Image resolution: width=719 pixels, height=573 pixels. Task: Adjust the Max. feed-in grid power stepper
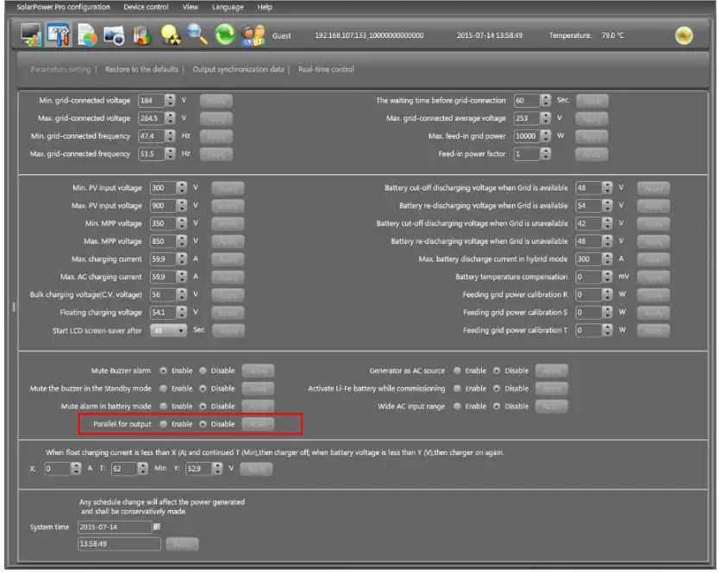[x=545, y=136]
